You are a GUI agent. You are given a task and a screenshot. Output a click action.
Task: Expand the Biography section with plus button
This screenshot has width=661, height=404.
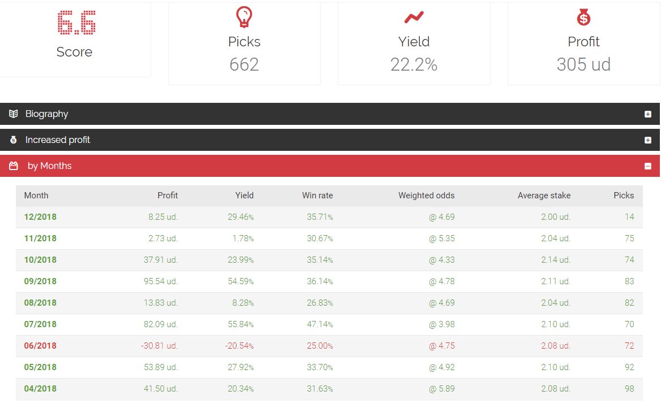click(648, 114)
